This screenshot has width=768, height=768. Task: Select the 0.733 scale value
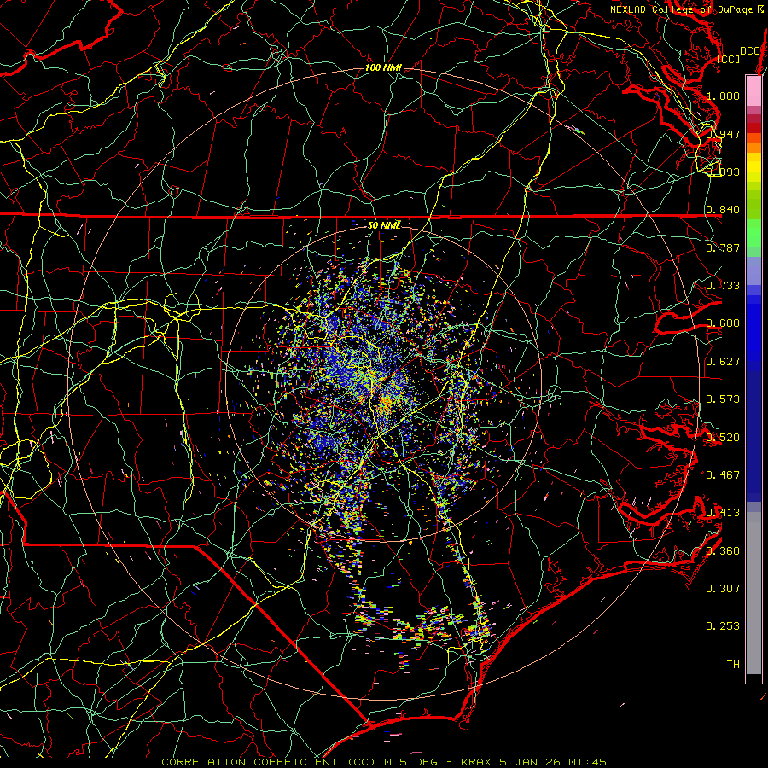coord(723,286)
